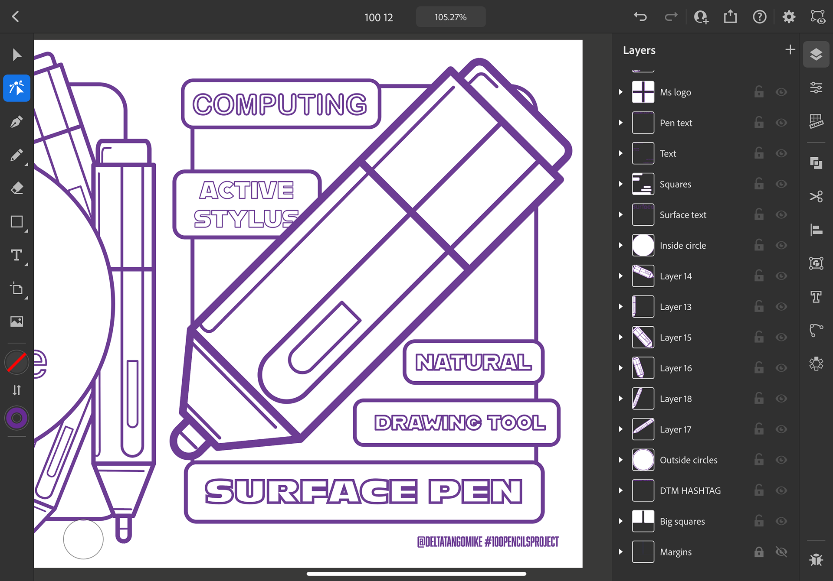The image size is (833, 581).
Task: Hide the Squares layer
Action: (781, 184)
